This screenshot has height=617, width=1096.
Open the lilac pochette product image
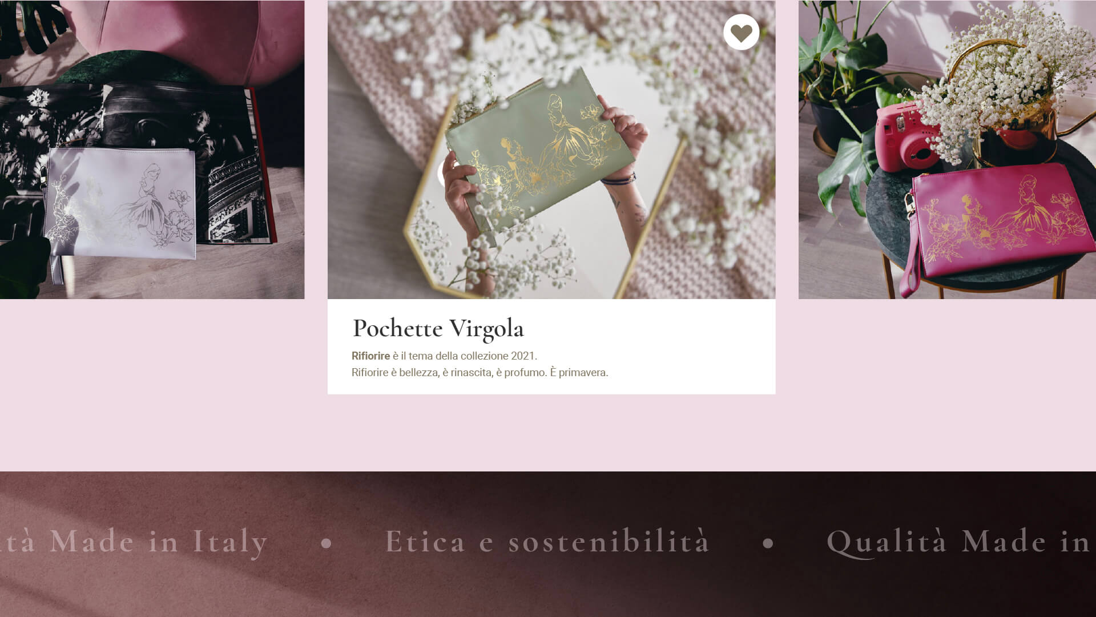[x=152, y=150]
